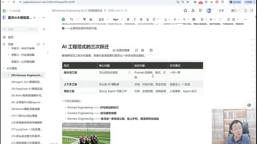Open 284.Agent Skill document
Screen dimensions: 257x144
[x=27, y=82]
